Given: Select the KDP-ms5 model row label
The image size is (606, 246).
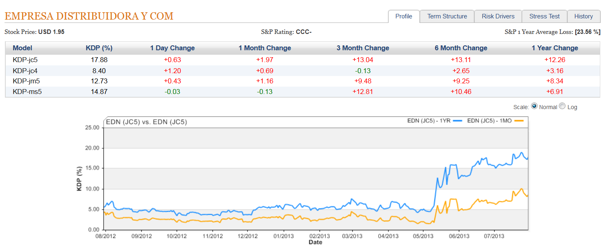Looking at the screenshot, I should pyautogui.click(x=27, y=92).
